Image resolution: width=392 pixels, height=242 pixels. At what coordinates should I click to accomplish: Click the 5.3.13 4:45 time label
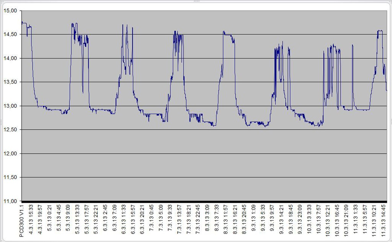[x=59, y=218]
